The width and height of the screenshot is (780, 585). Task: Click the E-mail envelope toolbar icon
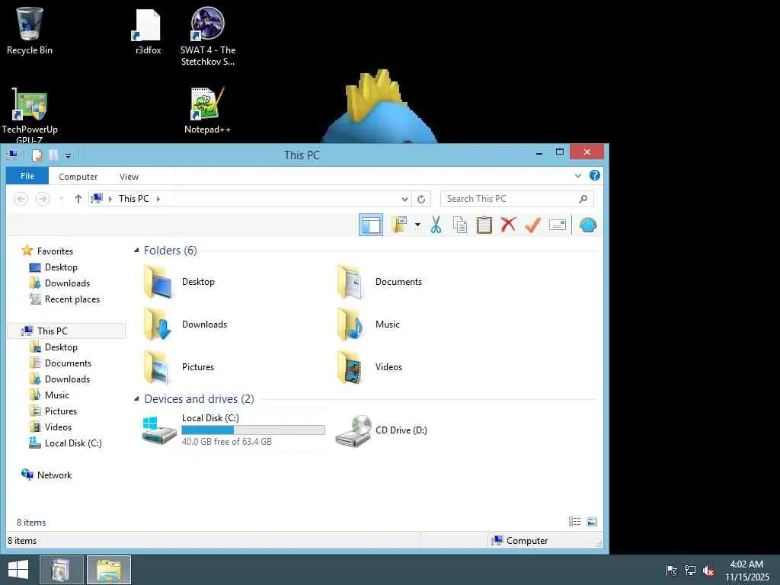click(x=557, y=225)
